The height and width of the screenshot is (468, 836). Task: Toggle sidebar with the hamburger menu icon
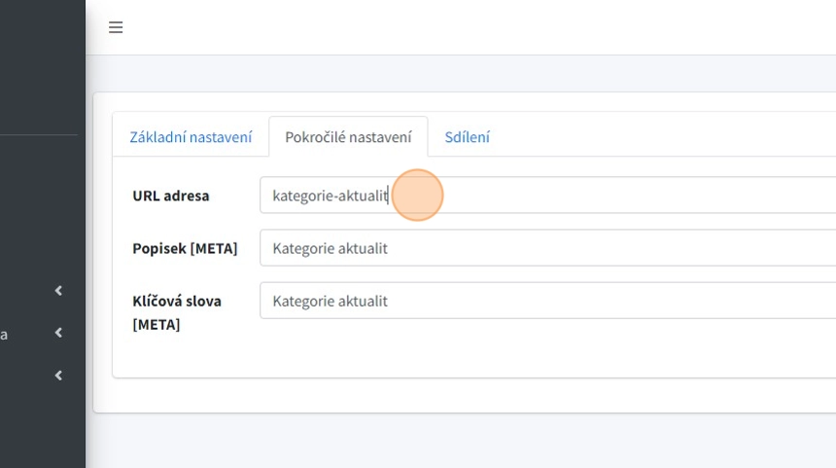click(116, 27)
